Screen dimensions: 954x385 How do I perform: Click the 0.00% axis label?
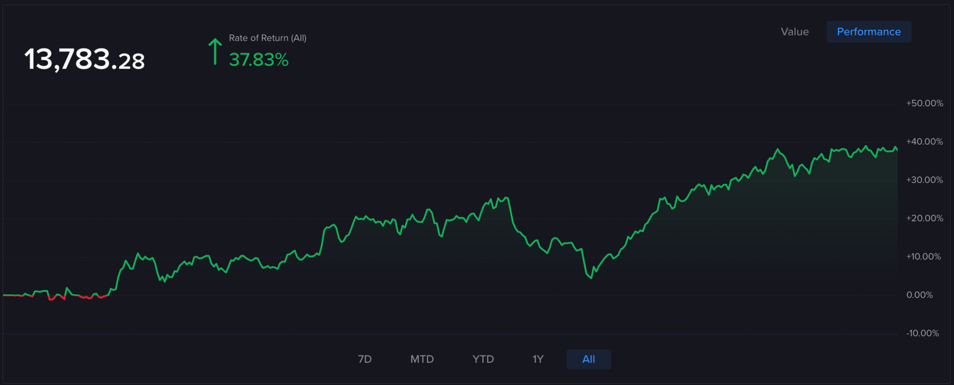919,295
